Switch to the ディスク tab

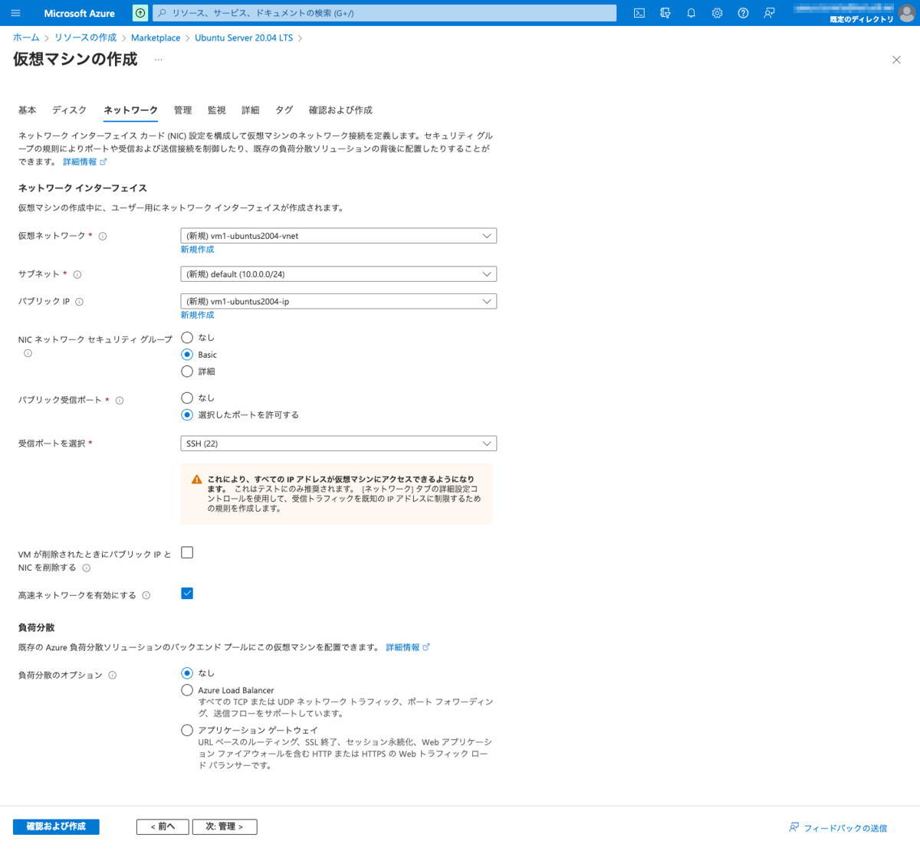(x=70, y=110)
